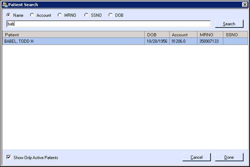Image resolution: width=250 pixels, height=167 pixels.
Task: Choose the Account search option
Action: (x=32, y=15)
